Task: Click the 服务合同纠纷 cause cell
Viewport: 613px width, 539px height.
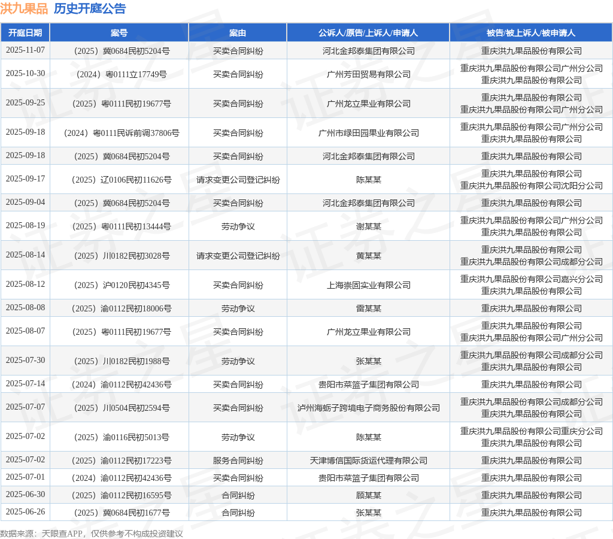Action: [x=238, y=461]
